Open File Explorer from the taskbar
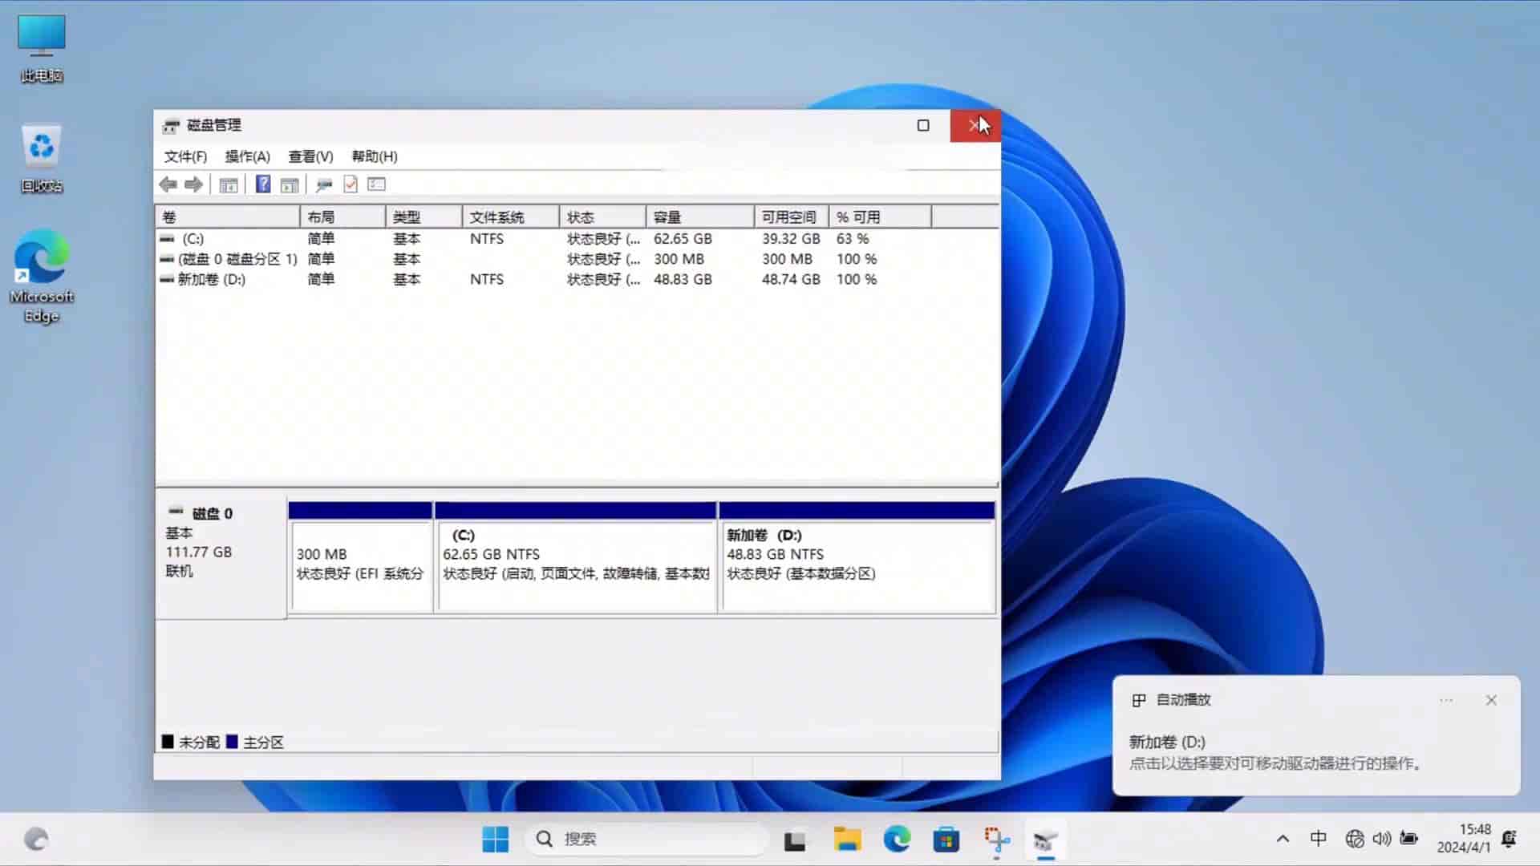The image size is (1540, 866). coord(847,840)
